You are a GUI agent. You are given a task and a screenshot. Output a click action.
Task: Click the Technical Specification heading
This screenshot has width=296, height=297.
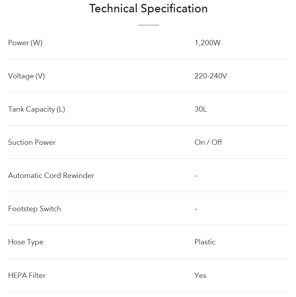click(x=148, y=8)
